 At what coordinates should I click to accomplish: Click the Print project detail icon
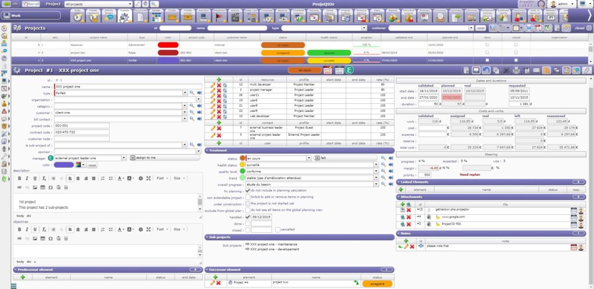(516, 70)
